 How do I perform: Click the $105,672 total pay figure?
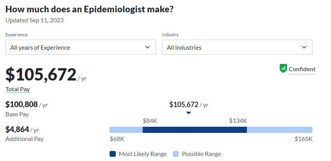click(41, 74)
